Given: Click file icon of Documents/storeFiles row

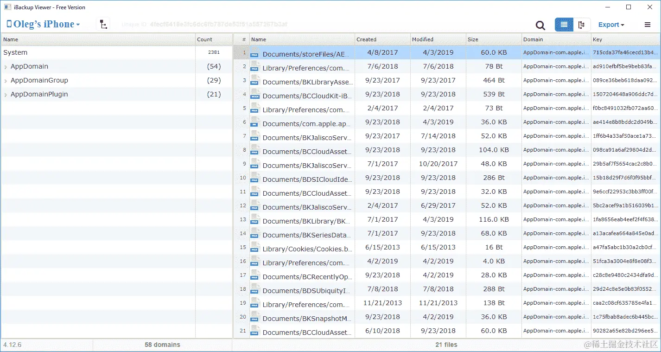Looking at the screenshot, I should click(255, 52).
